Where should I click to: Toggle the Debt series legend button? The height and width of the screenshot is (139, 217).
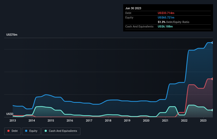(x=13, y=131)
